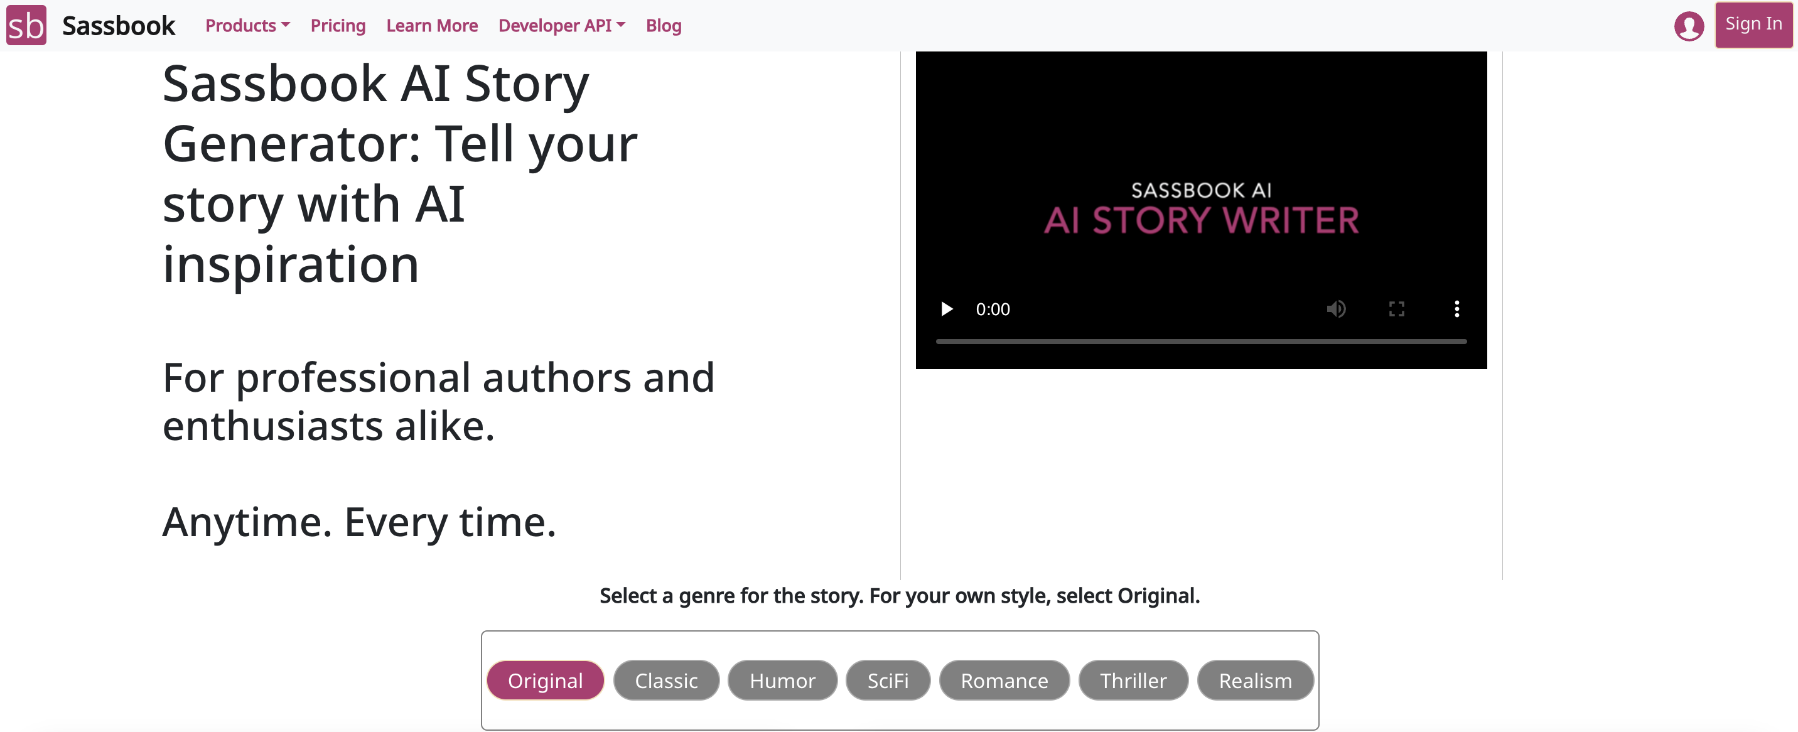This screenshot has height=732, width=1798.
Task: Enter fullscreen mode on the video
Action: pos(1396,308)
